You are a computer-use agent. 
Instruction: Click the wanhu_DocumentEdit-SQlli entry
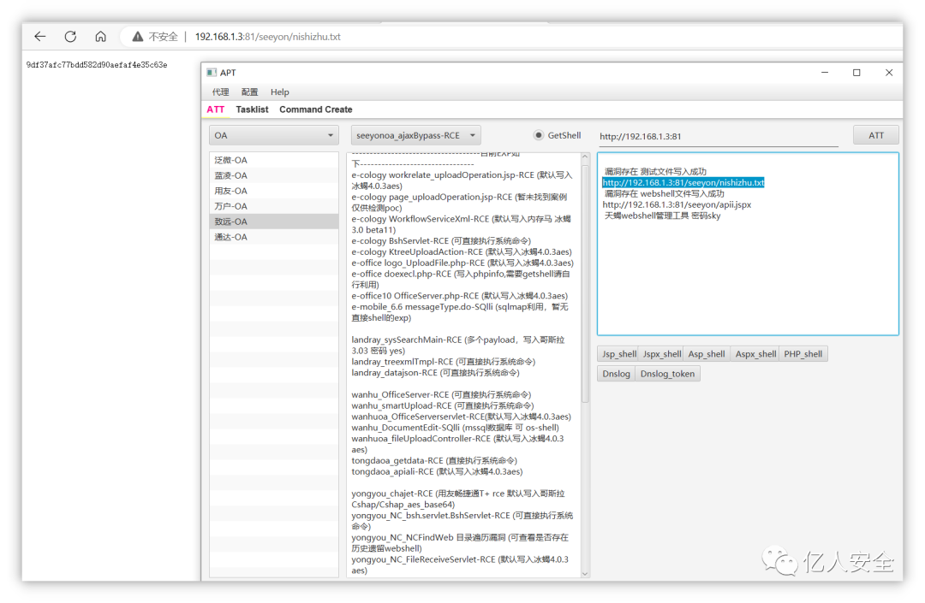click(455, 429)
